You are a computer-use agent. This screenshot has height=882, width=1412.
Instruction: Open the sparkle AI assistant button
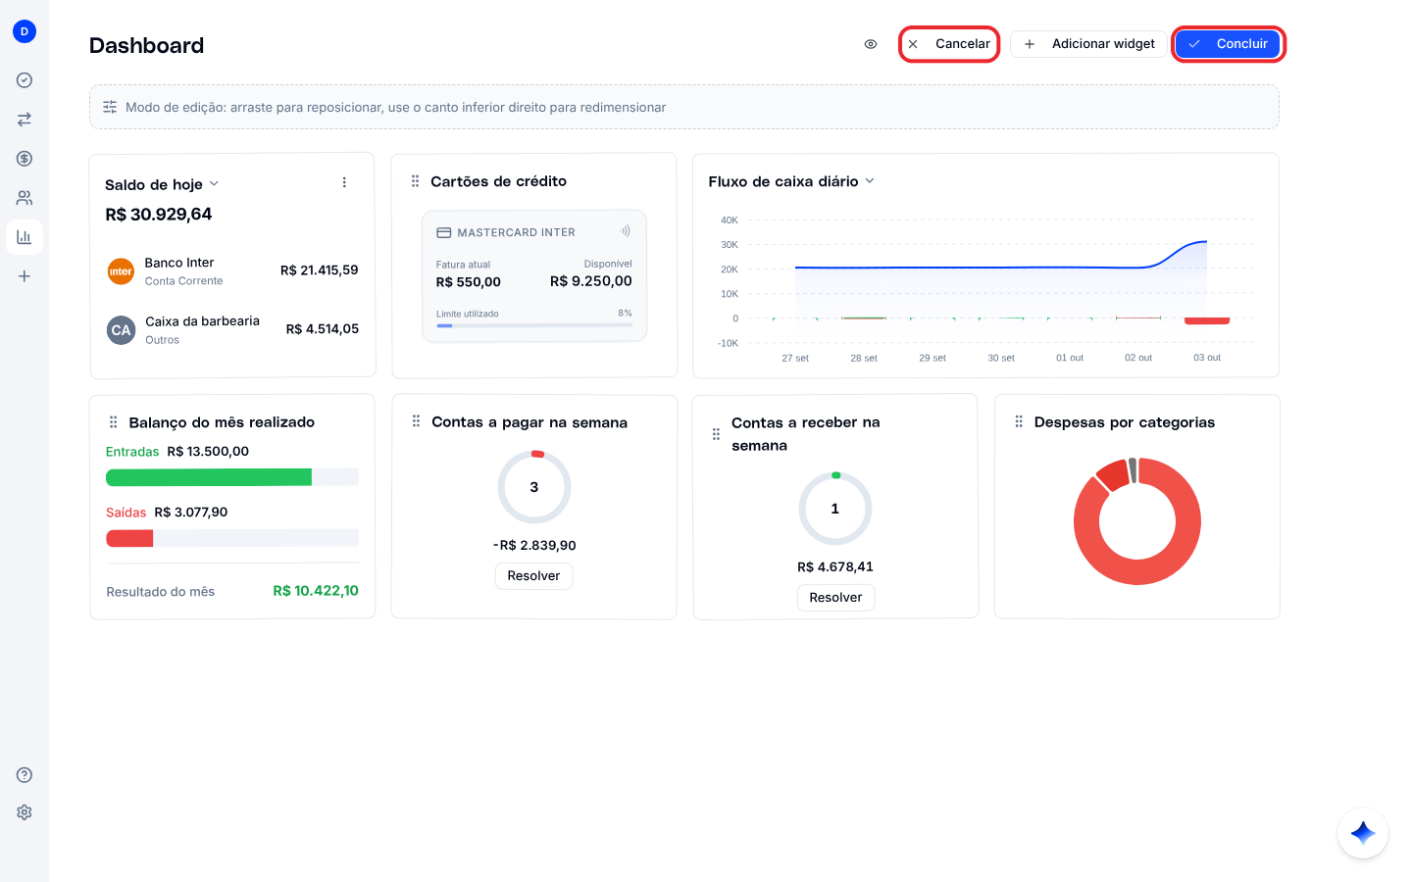click(1363, 833)
